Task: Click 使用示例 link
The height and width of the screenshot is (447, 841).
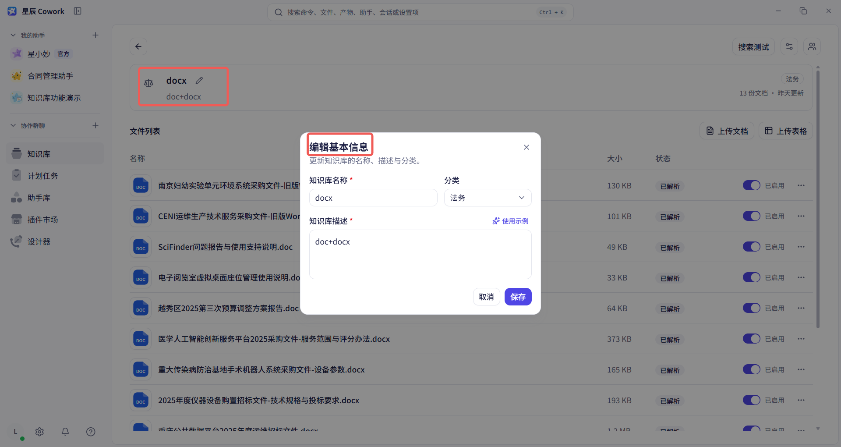Action: (x=510, y=221)
